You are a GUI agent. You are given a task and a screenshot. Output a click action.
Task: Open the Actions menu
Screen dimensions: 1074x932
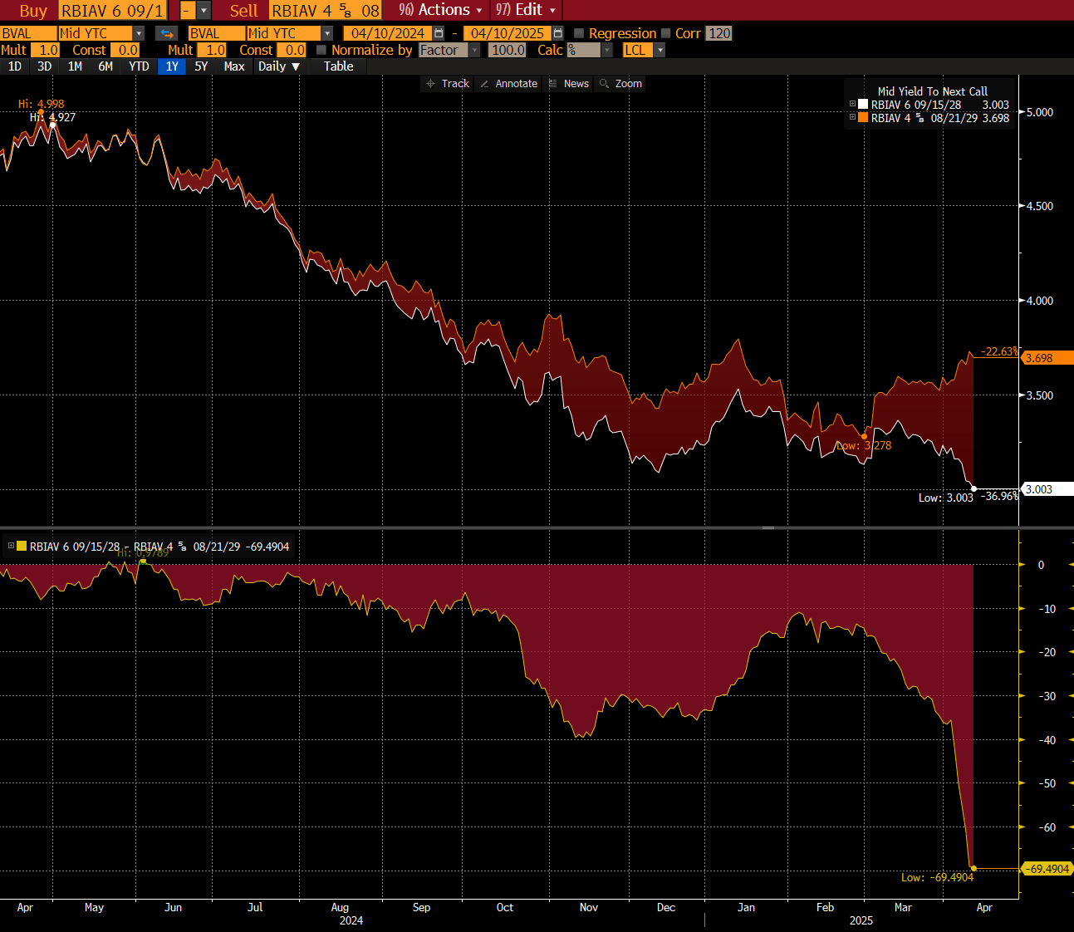[x=440, y=10]
